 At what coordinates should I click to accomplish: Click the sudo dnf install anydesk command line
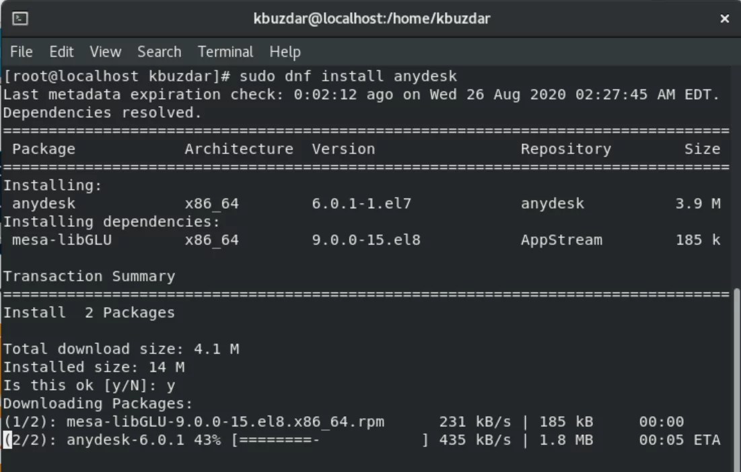(x=351, y=76)
